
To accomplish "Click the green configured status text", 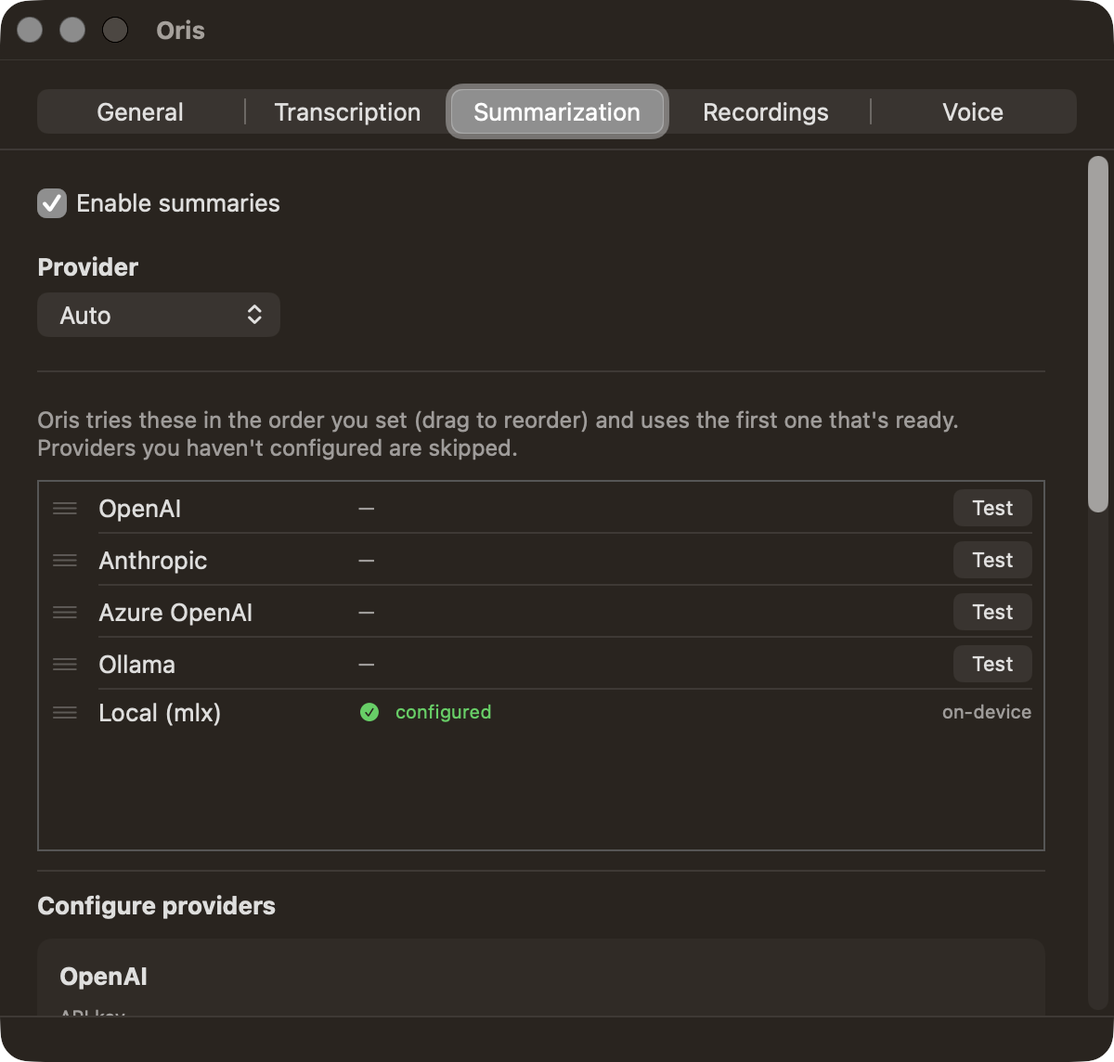I will (x=443, y=712).
